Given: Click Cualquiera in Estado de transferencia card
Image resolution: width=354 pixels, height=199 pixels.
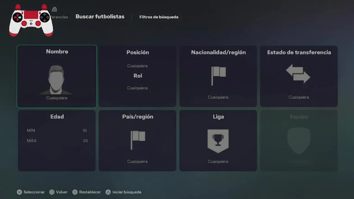Looking at the screenshot, I should (299, 97).
